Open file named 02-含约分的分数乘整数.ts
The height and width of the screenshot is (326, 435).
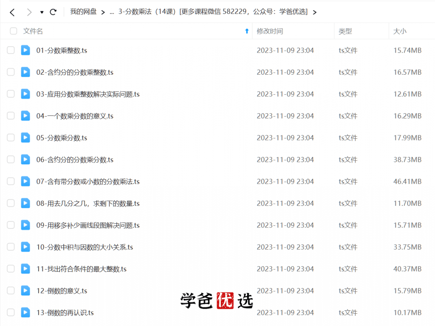(x=75, y=72)
